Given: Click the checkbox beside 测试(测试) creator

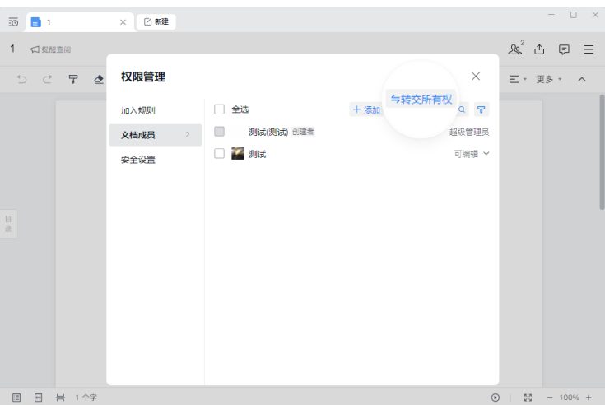Looking at the screenshot, I should pyautogui.click(x=219, y=132).
